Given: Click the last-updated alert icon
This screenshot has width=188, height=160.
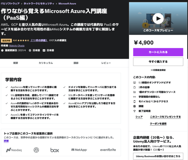Looking at the screenshot, I should pyautogui.click(x=2, y=50).
